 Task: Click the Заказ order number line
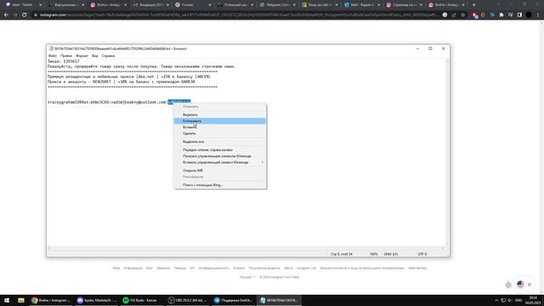[64, 61]
